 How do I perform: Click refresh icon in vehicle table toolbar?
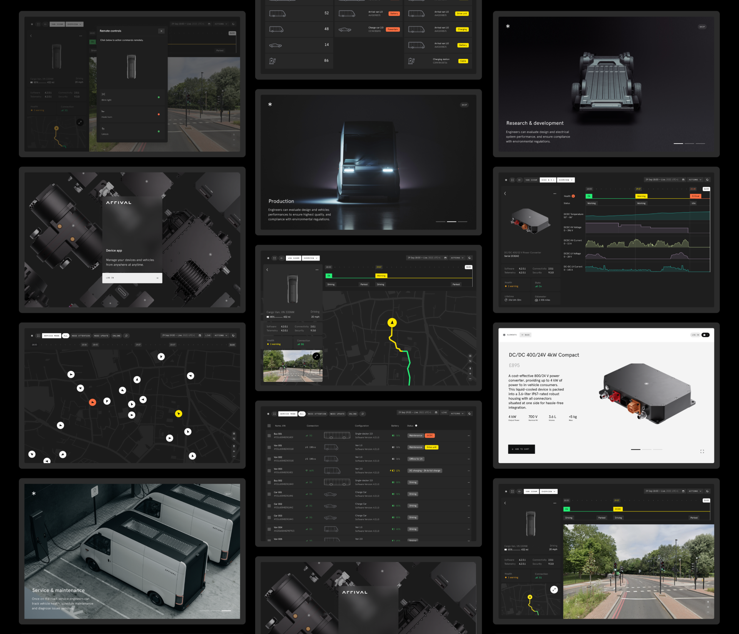(x=470, y=414)
